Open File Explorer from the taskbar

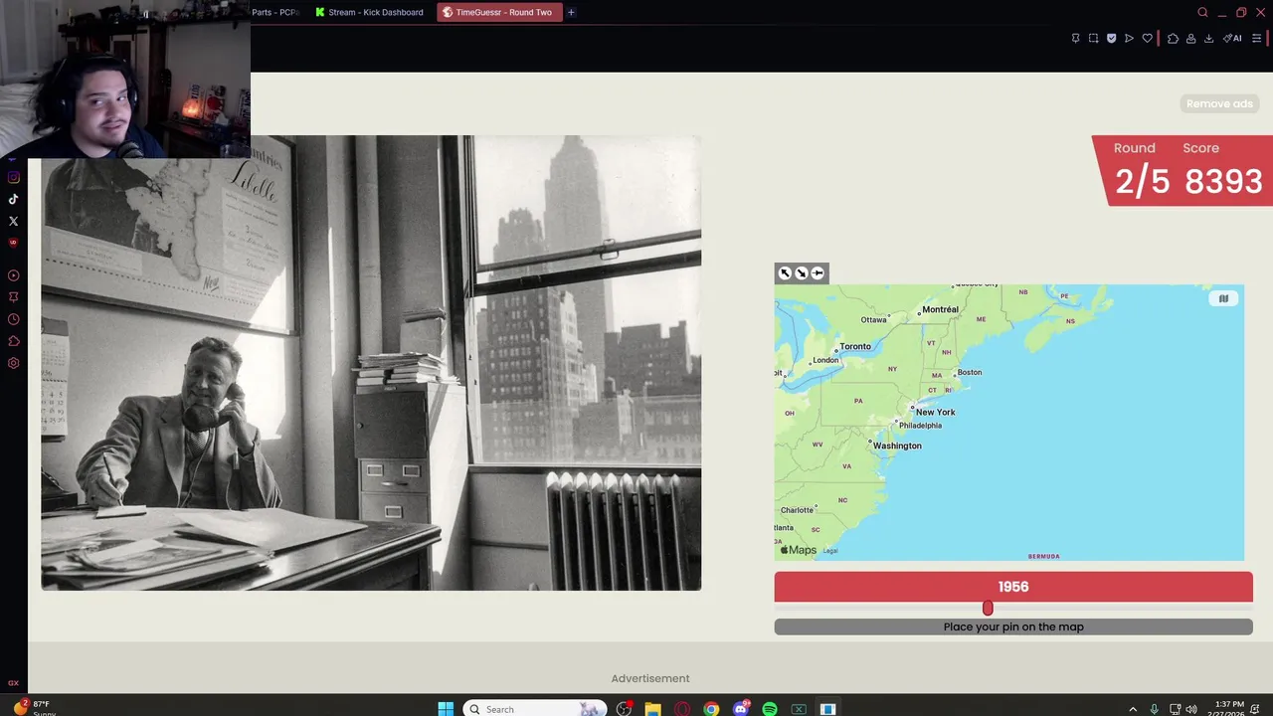652,709
